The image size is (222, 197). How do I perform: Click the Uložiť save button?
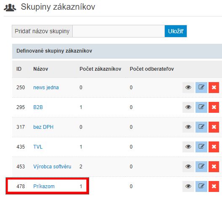176,31
